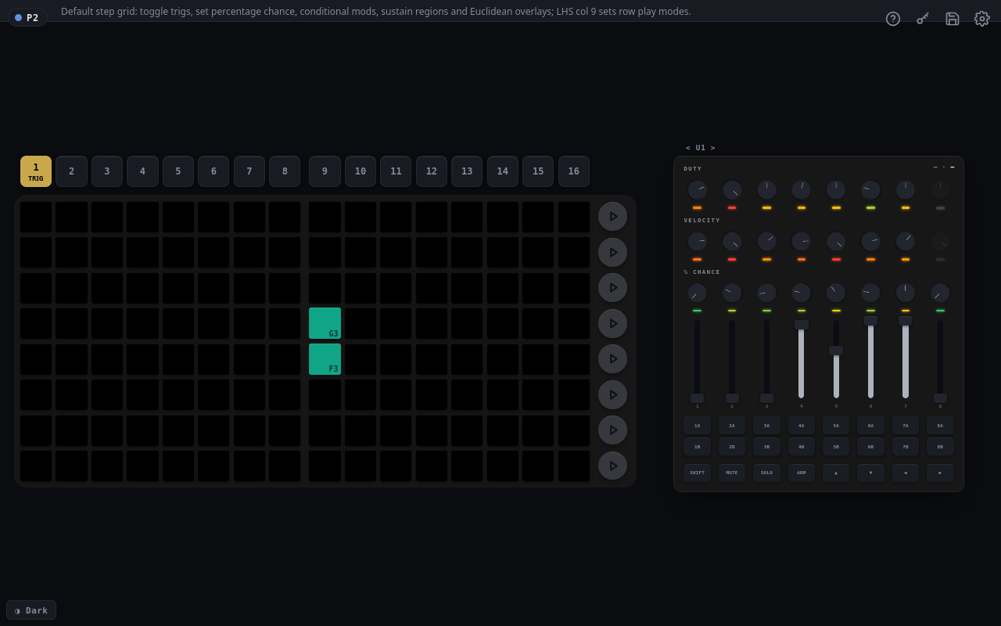
Task: Toggle the ARM button
Action: [x=802, y=473]
